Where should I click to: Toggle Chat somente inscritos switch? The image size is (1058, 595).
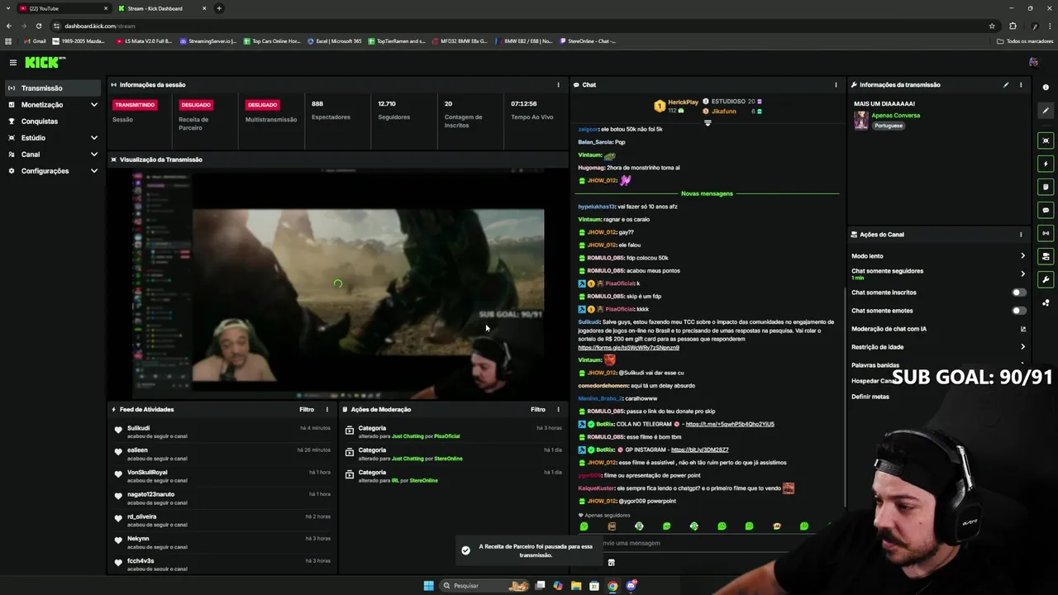1019,293
